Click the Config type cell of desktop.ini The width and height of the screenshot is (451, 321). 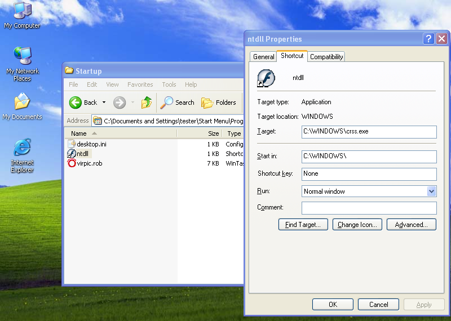(234, 144)
